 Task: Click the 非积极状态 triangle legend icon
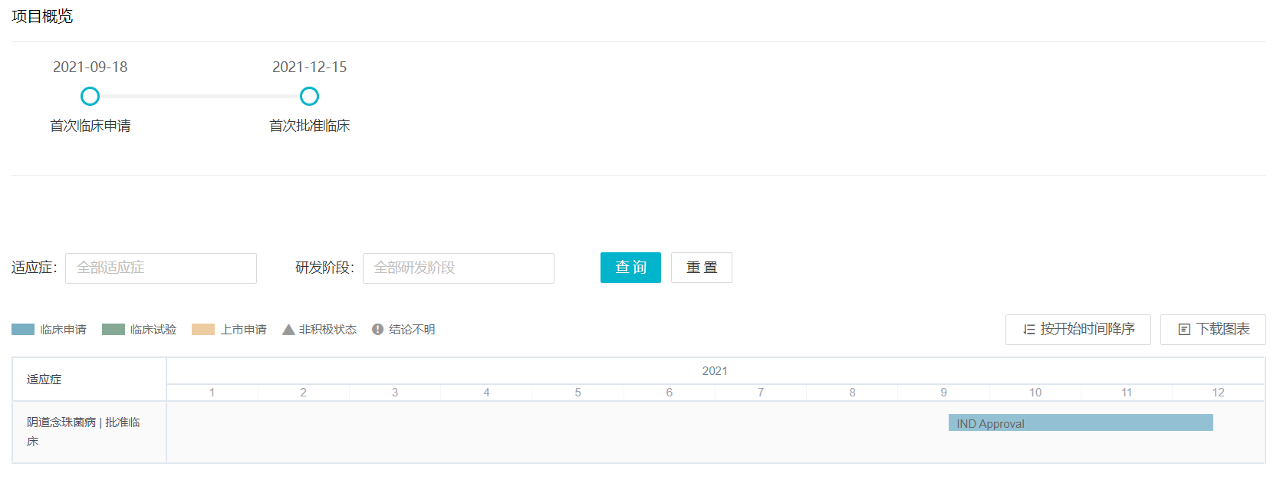pos(288,330)
